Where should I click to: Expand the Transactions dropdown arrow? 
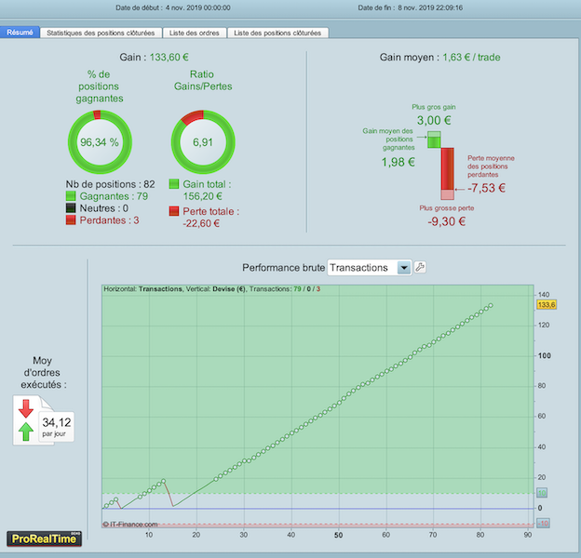404,268
